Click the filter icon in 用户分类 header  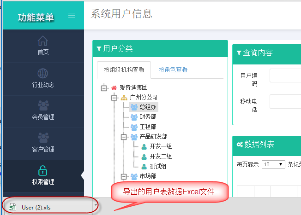pyautogui.click(x=99, y=49)
